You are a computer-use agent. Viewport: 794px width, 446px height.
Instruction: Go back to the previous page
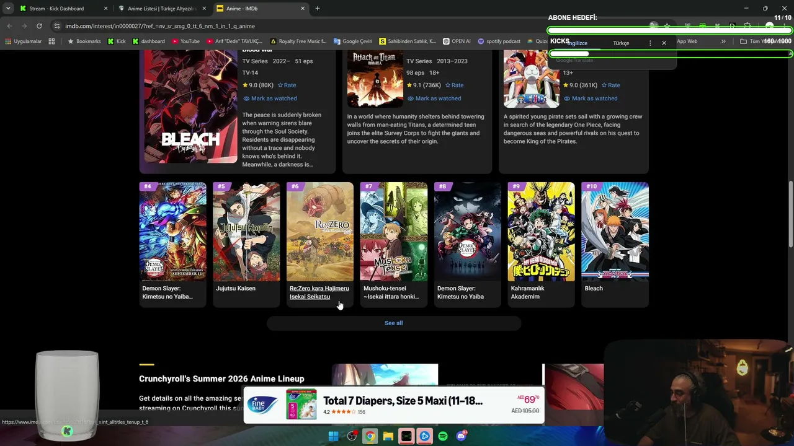9,26
